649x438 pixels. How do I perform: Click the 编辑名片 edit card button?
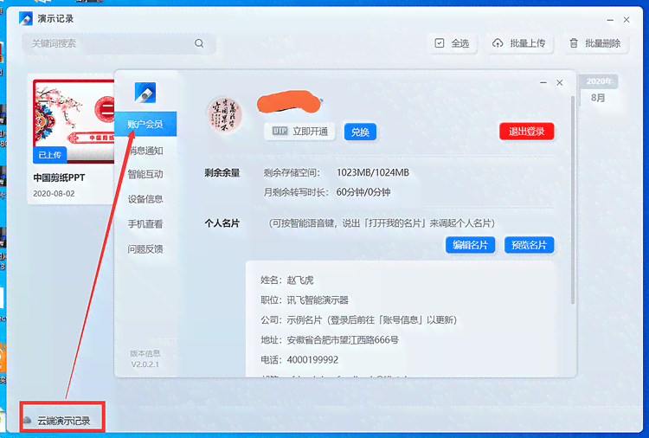(x=470, y=245)
